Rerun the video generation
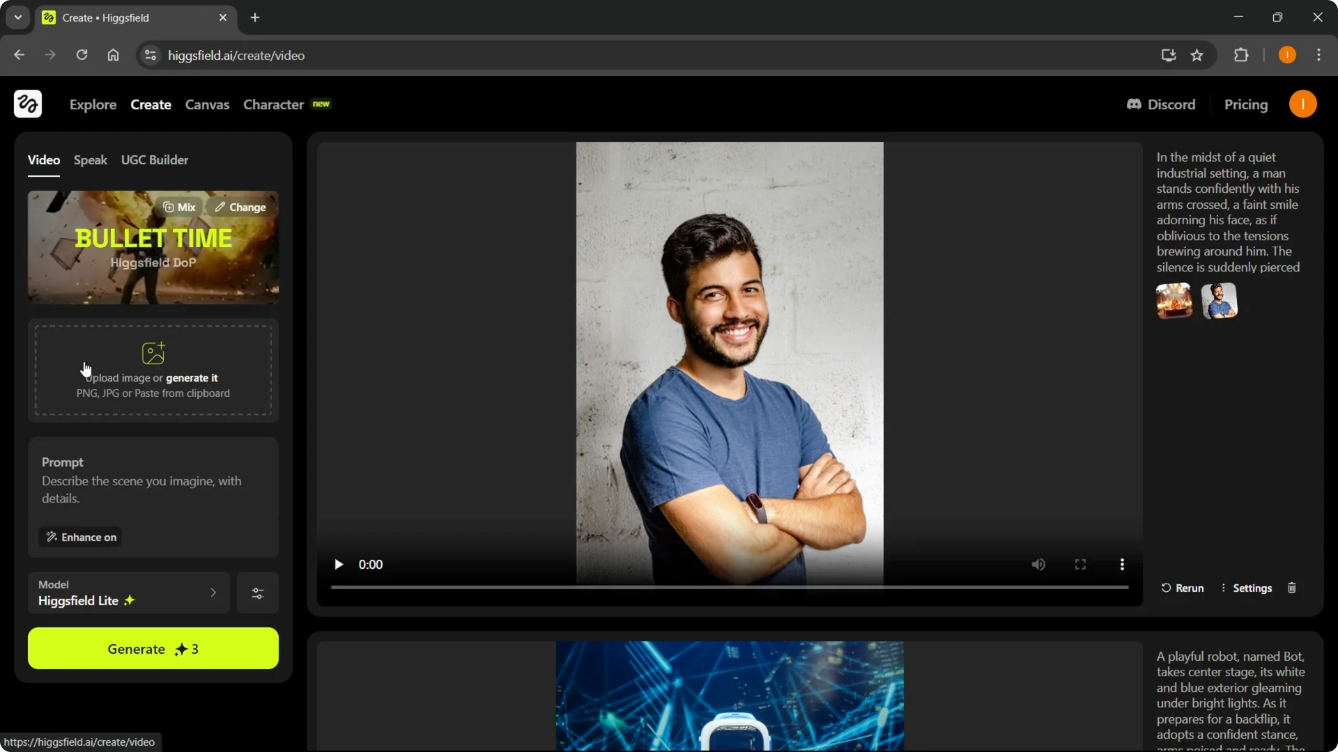Viewport: 1338px width, 752px height. click(1183, 588)
